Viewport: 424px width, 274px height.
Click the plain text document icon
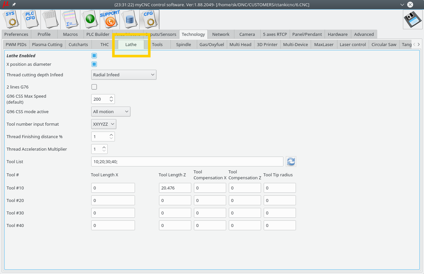[x=51, y=19]
